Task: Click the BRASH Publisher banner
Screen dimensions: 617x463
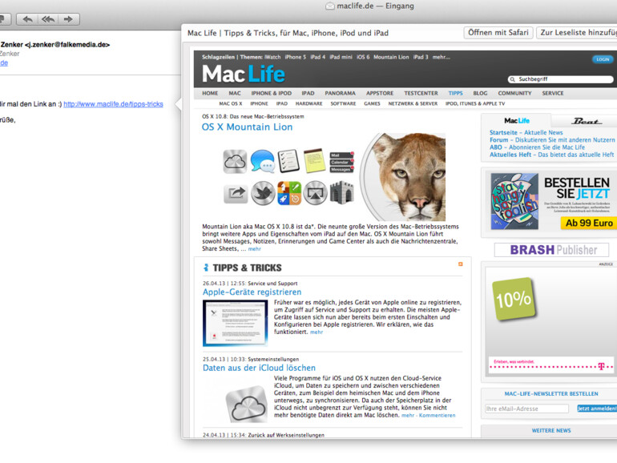Action: click(551, 250)
